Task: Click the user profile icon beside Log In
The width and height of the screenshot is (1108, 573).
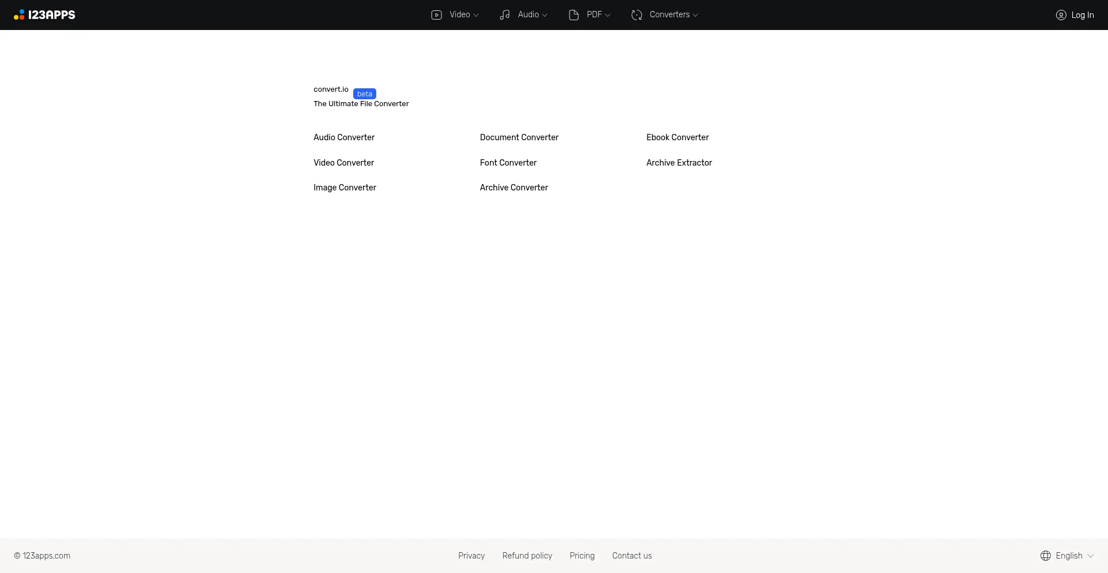Action: [1061, 15]
